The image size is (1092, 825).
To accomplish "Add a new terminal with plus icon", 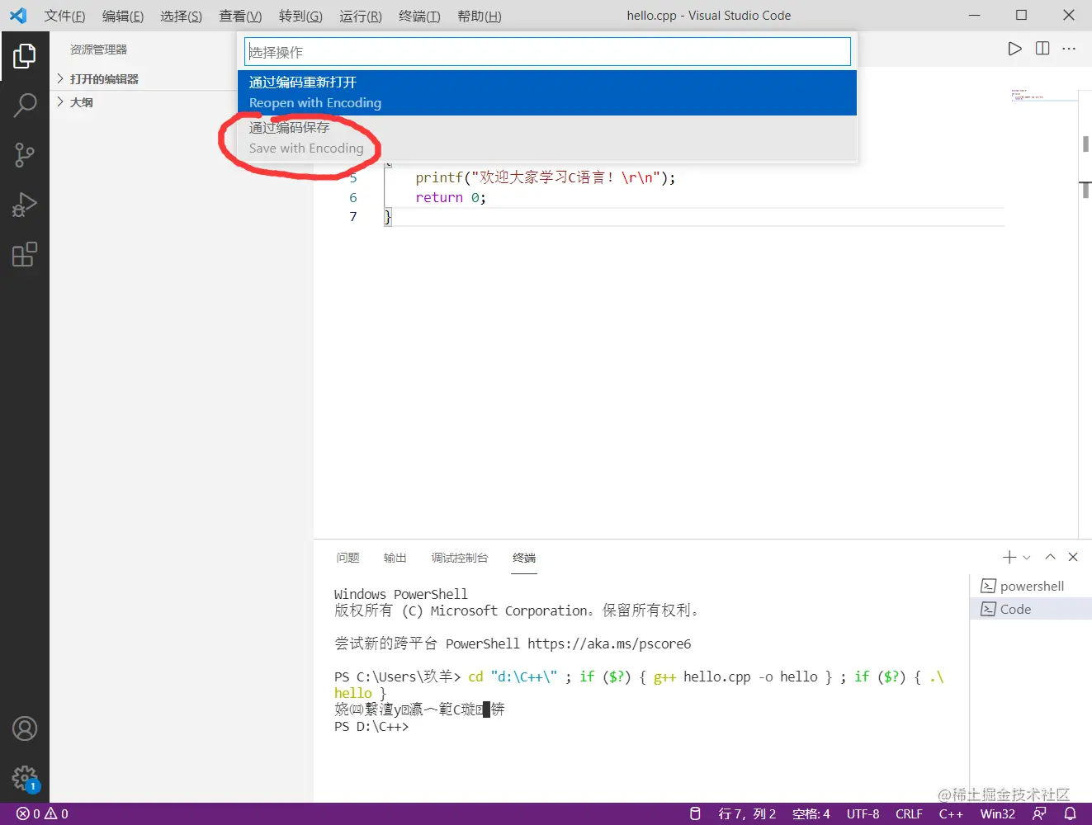I will tap(1009, 558).
